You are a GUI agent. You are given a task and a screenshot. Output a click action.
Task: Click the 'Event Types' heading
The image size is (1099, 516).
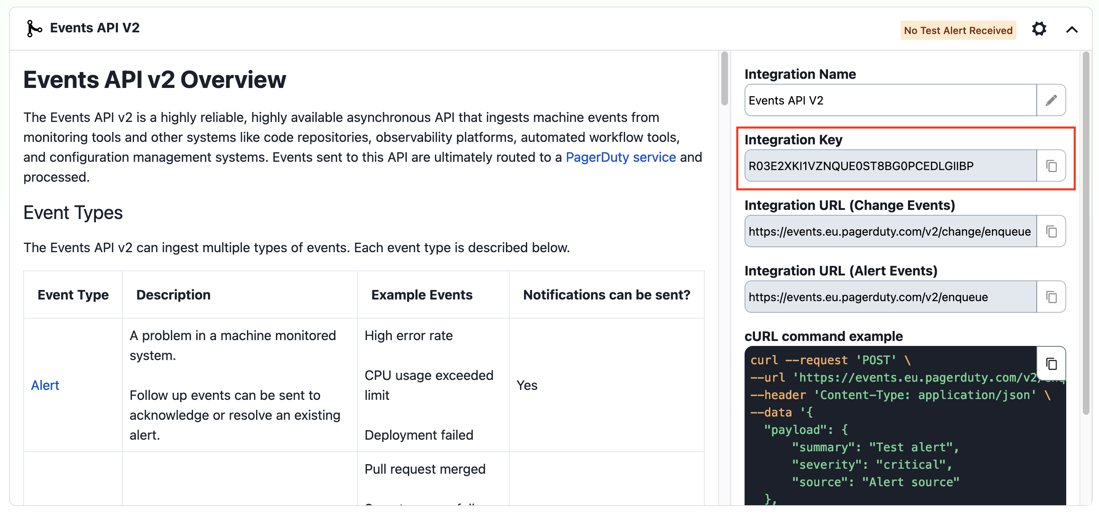(x=73, y=213)
